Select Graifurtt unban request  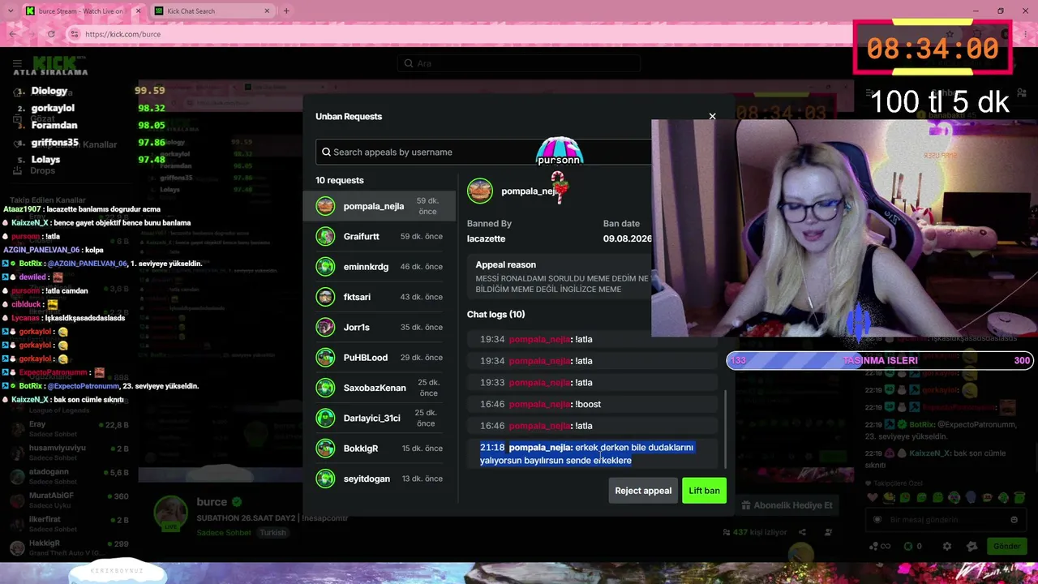coord(380,237)
